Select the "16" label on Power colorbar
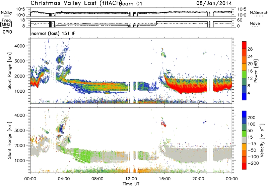 pos(250,71)
